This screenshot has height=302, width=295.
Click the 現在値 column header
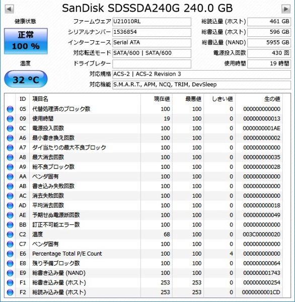[x=162, y=99]
